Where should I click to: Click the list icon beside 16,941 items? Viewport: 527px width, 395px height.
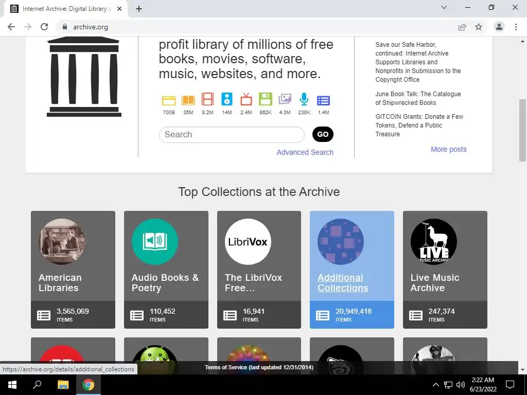pos(230,315)
